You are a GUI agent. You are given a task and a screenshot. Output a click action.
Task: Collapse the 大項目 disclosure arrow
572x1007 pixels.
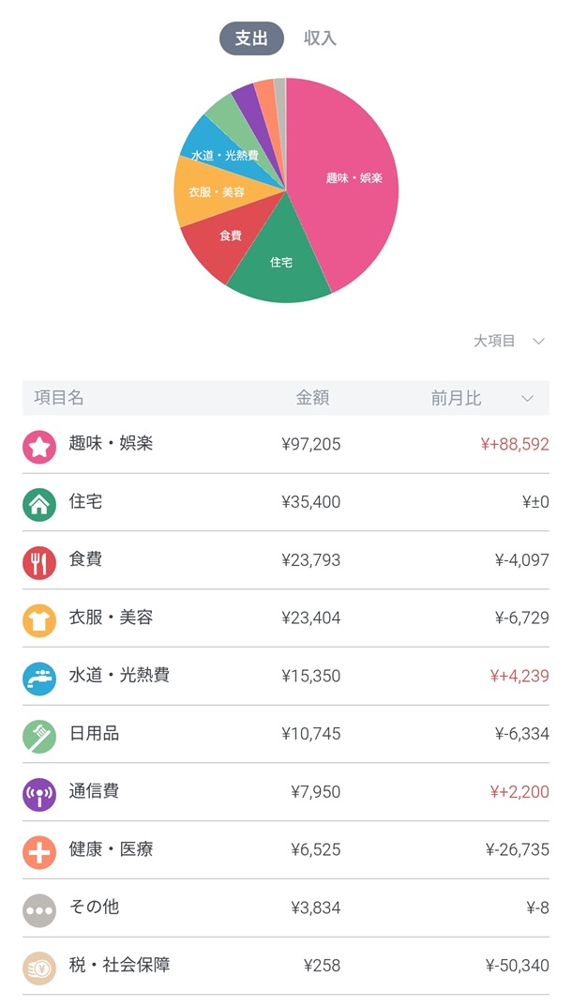(539, 341)
